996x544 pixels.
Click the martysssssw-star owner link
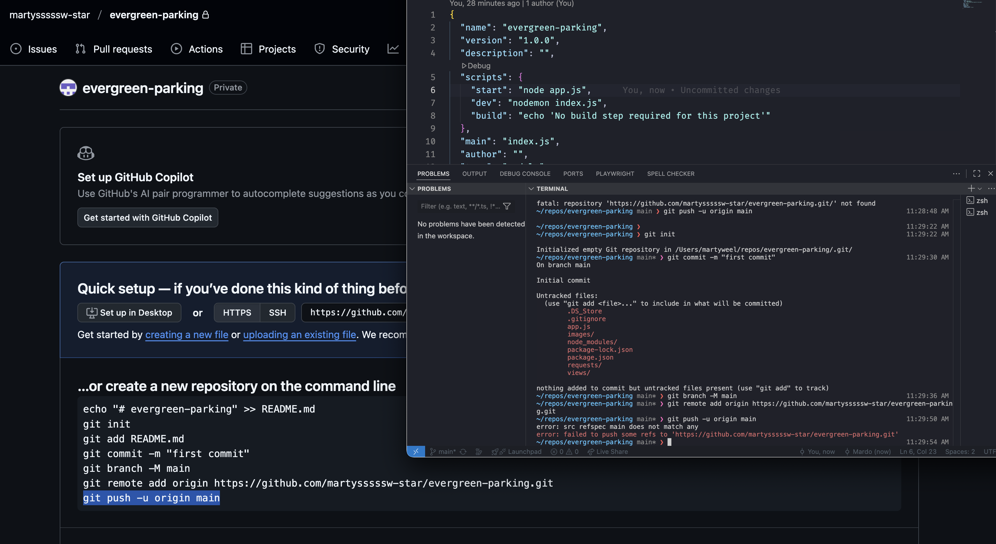click(x=49, y=15)
